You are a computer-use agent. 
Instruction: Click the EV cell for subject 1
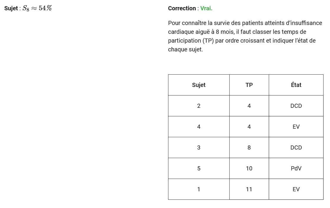point(296,189)
